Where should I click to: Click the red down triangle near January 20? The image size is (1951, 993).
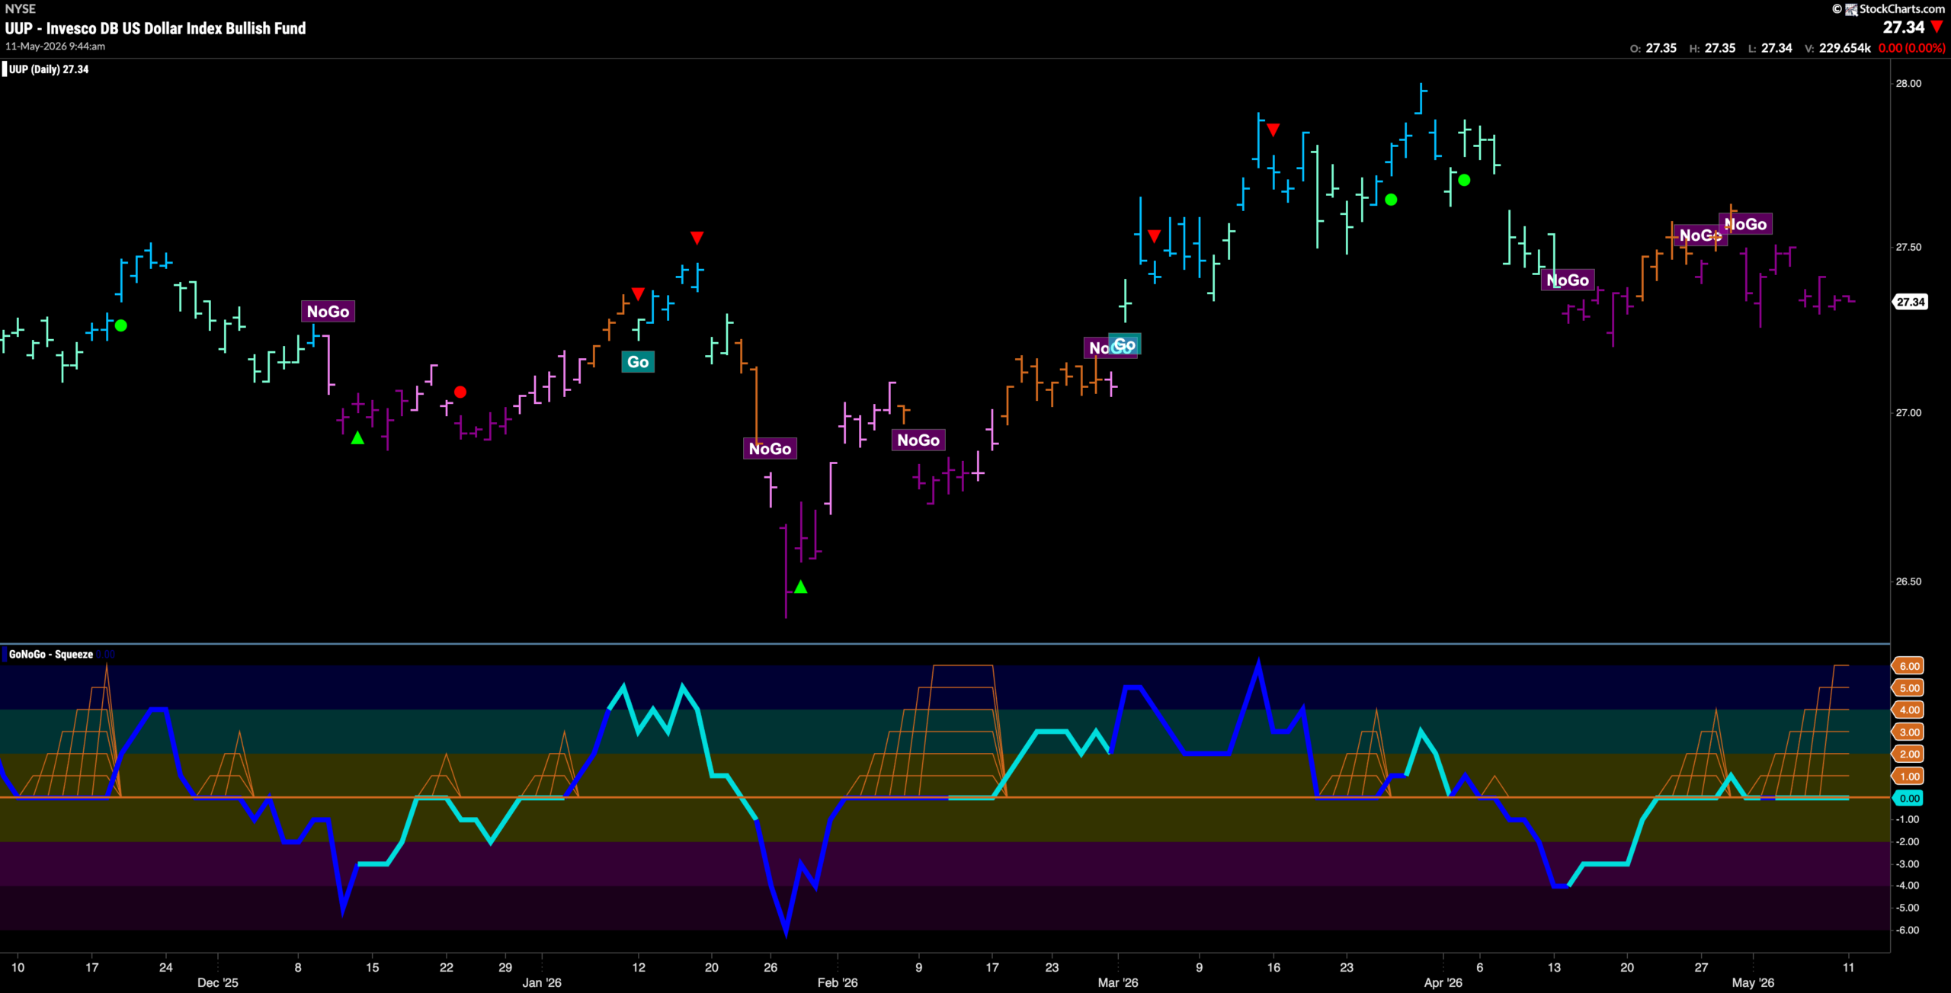697,238
